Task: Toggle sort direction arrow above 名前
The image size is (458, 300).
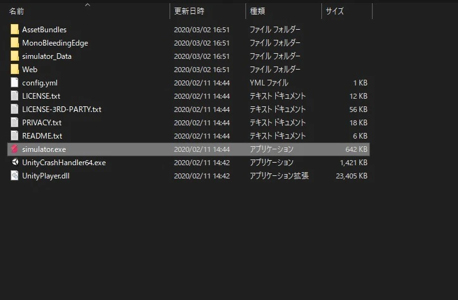Action: coord(88,5)
